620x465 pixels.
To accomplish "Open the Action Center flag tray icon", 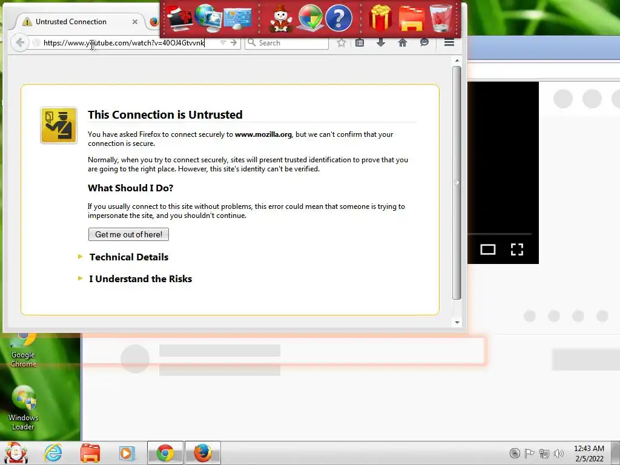I will tap(529, 453).
